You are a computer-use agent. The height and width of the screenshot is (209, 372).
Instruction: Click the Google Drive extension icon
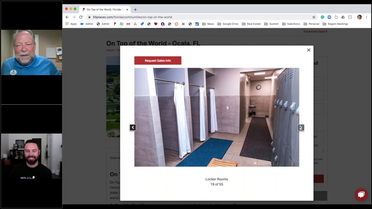click(x=343, y=17)
